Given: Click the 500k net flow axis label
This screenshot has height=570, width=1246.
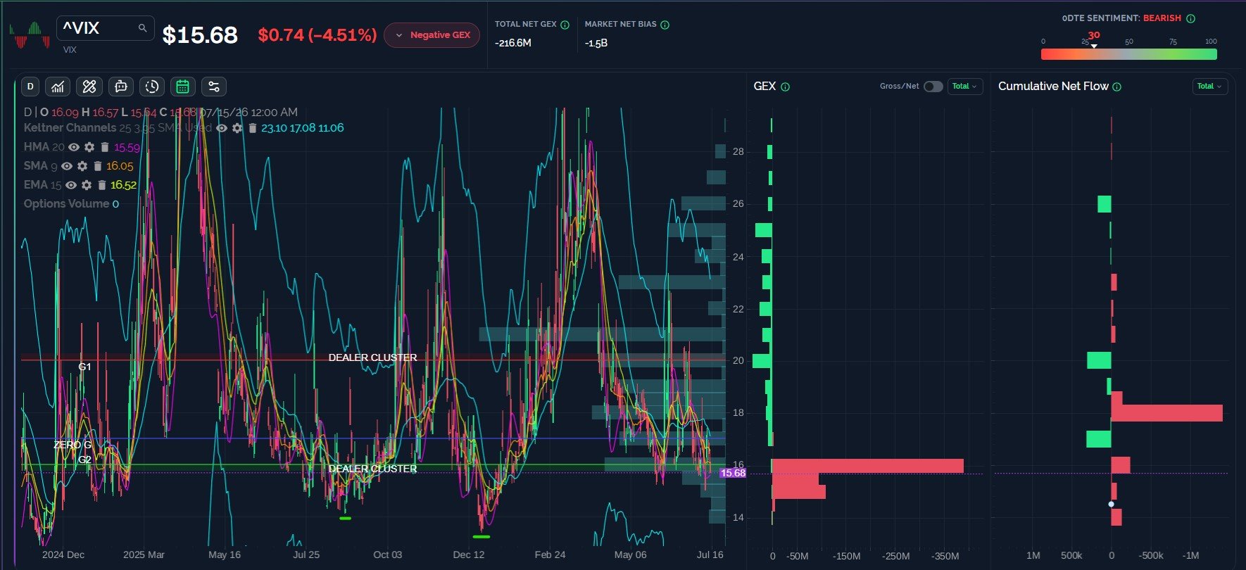Looking at the screenshot, I should (1071, 556).
